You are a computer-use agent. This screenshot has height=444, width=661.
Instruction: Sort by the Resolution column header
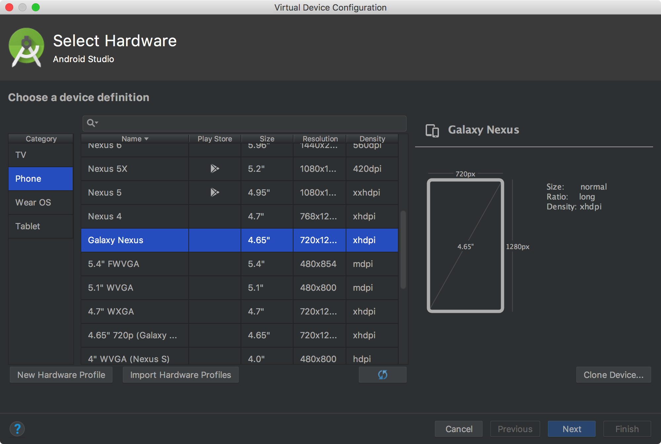point(320,139)
